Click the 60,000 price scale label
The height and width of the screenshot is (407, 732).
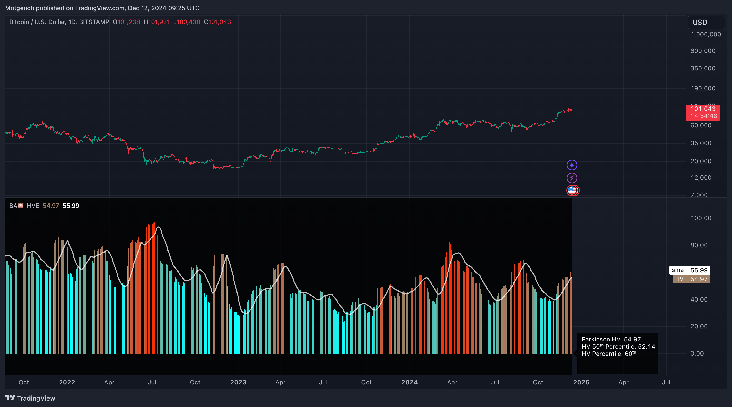tap(701, 125)
